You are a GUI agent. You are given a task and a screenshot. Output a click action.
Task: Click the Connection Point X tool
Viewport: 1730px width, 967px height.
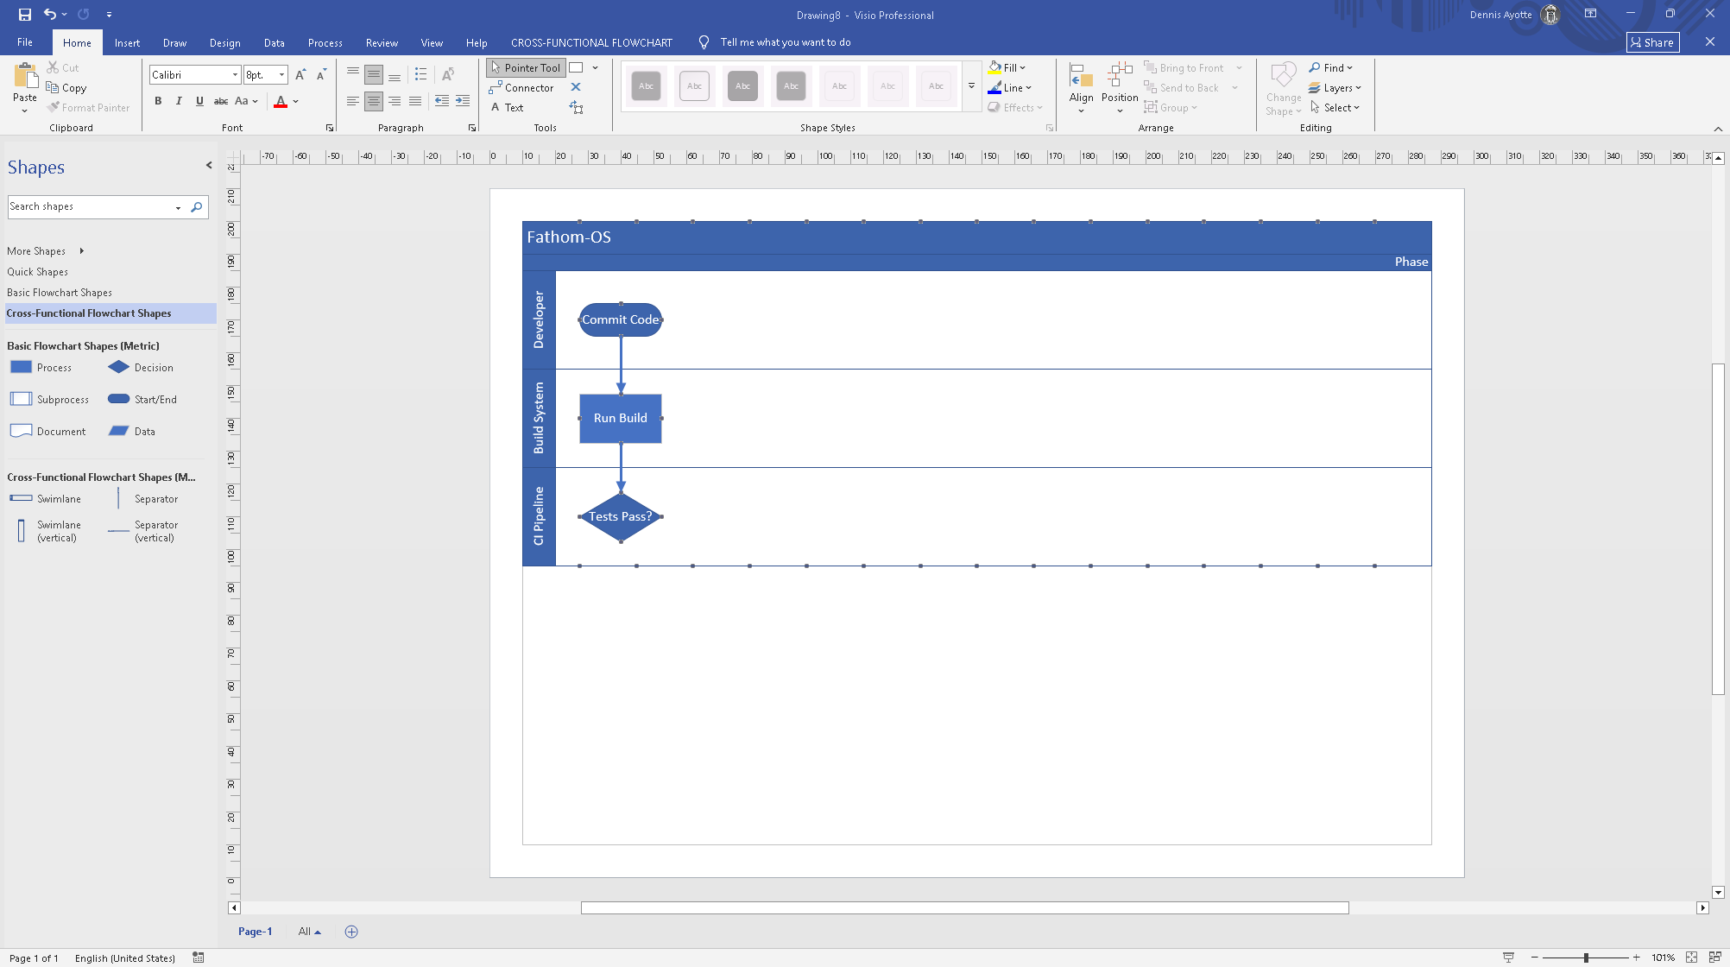click(x=576, y=87)
